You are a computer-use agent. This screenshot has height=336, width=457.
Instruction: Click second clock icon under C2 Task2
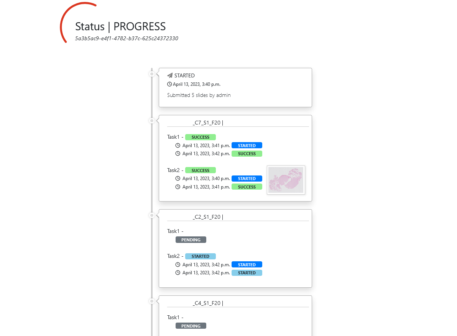point(178,273)
